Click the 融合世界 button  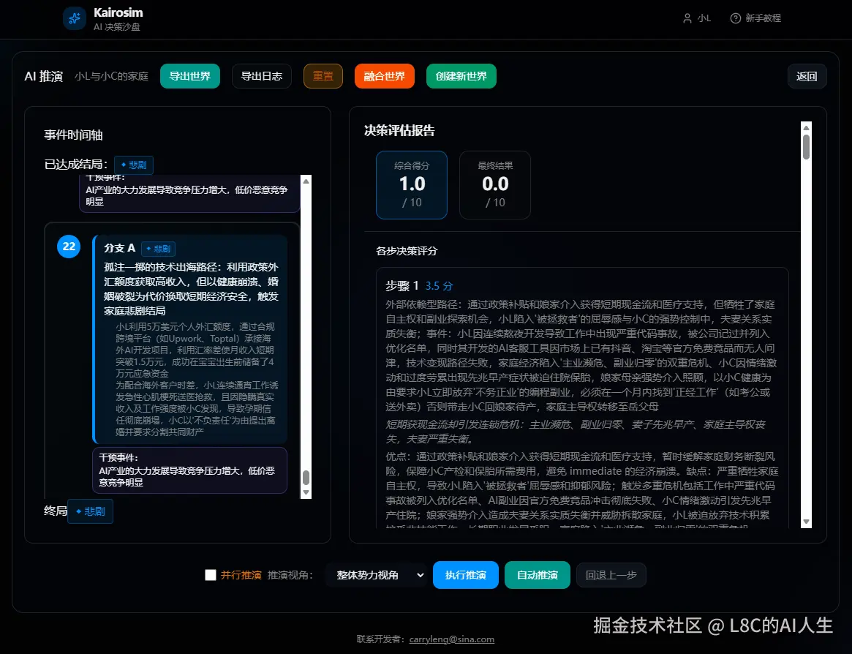384,76
